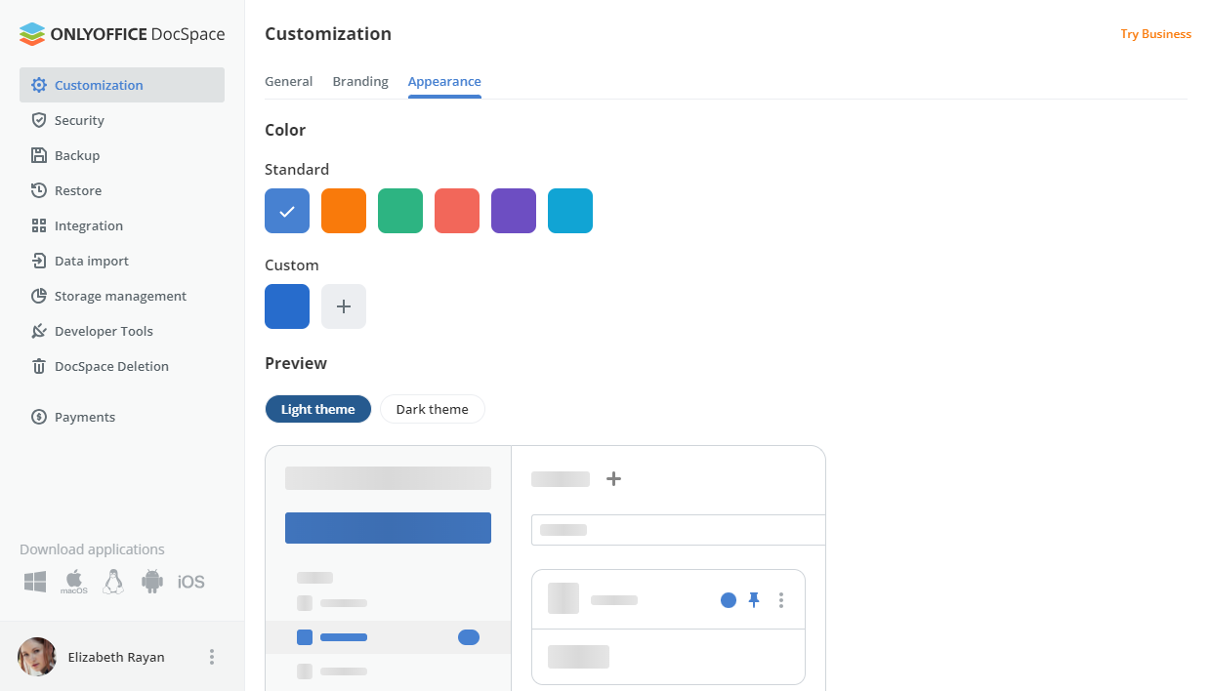Click the Android download application icon
This screenshot has width=1211, height=691.
pyautogui.click(x=152, y=582)
